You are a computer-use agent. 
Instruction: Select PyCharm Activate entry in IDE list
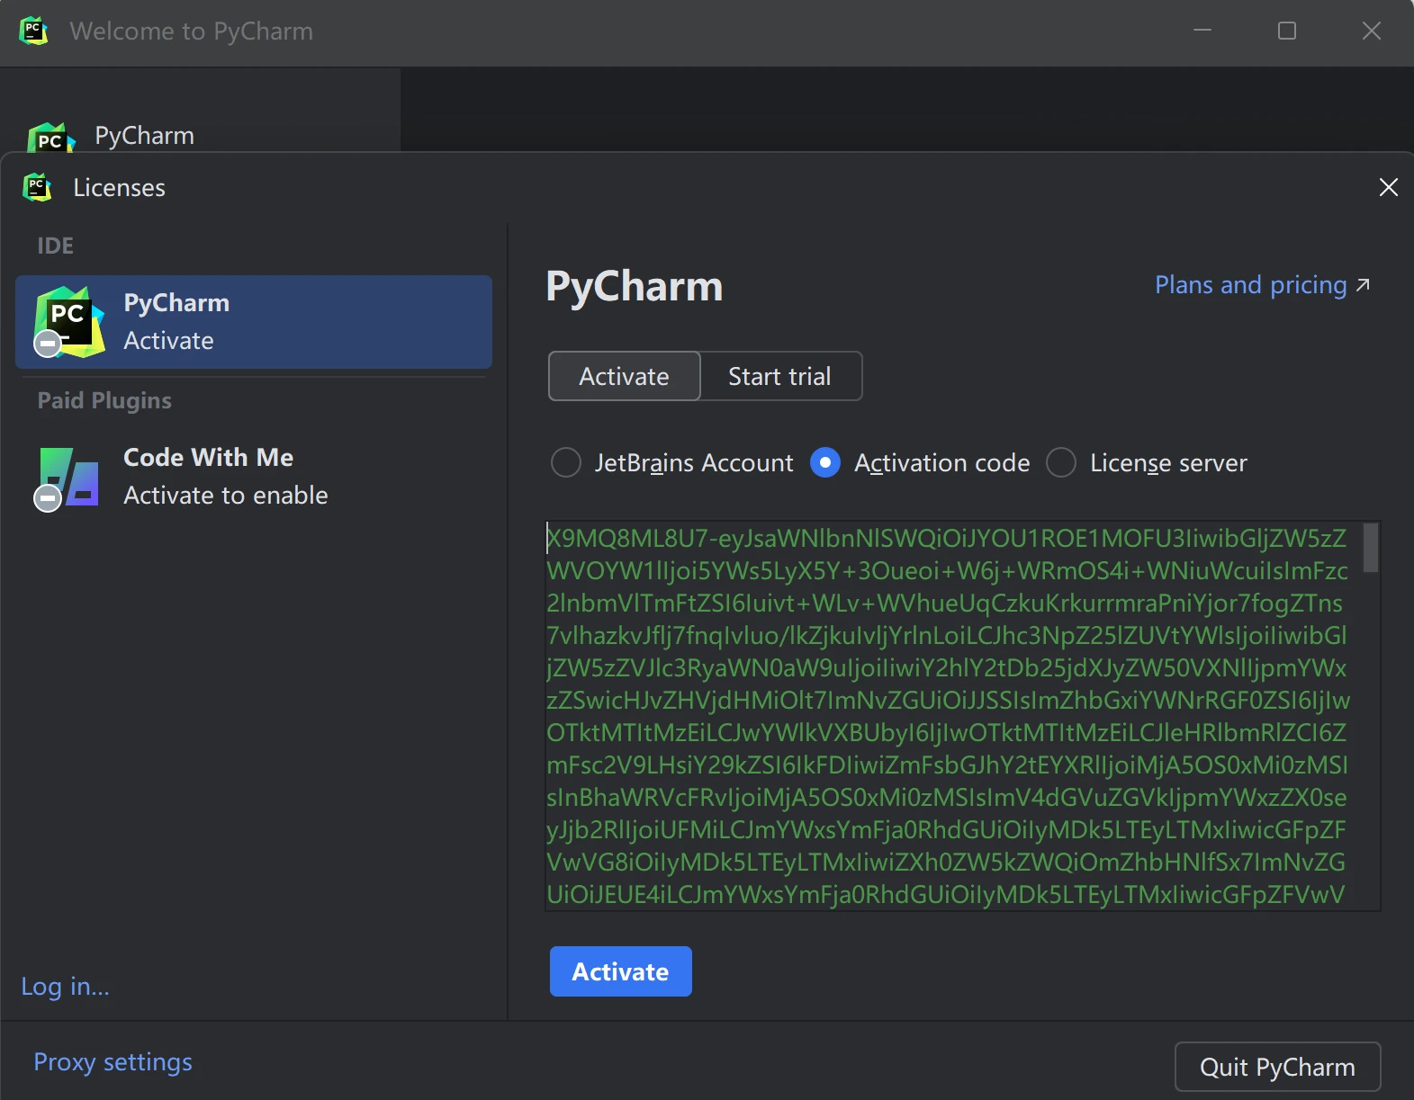(x=254, y=322)
